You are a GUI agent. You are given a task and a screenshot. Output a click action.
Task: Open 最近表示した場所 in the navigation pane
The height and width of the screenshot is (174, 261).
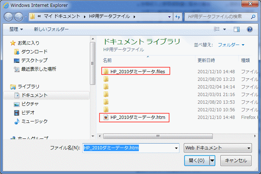(x=35, y=69)
